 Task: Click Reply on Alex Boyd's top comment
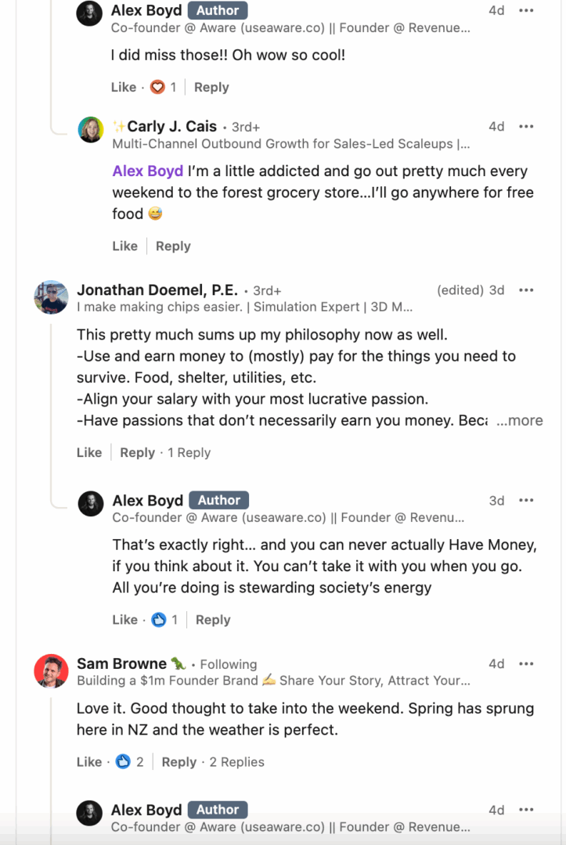coord(211,87)
